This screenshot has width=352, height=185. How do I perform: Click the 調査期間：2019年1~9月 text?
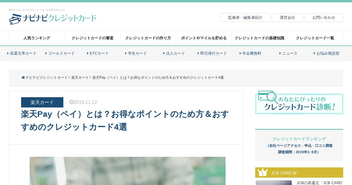[x=299, y=152]
